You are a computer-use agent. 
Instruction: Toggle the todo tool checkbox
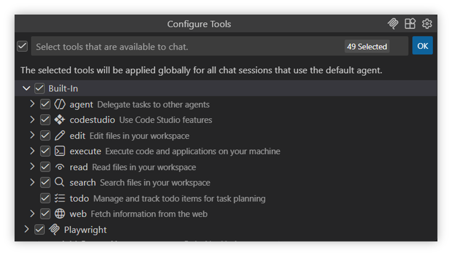click(x=45, y=198)
